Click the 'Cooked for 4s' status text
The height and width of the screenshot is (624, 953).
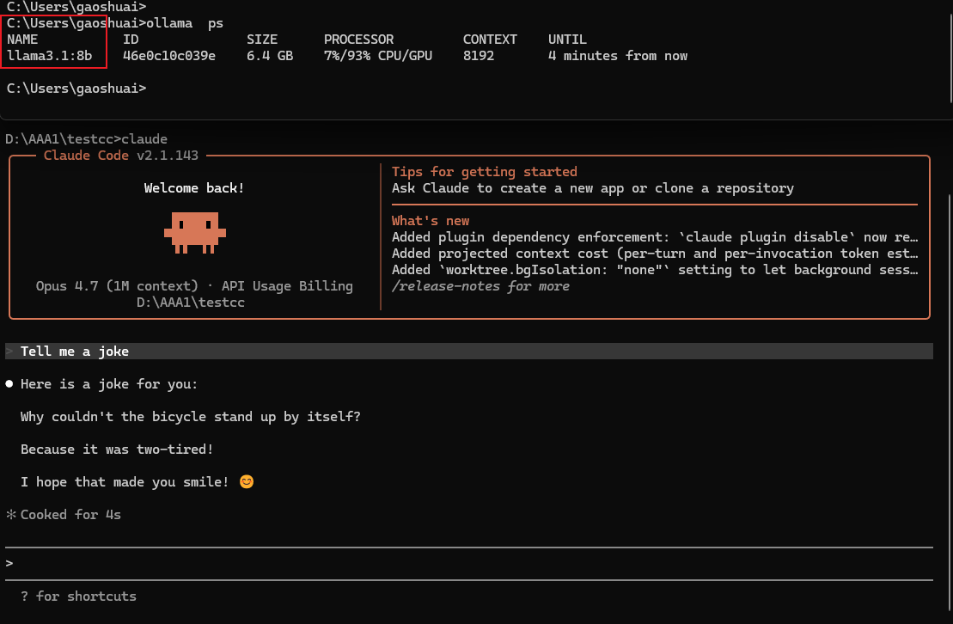pos(70,515)
